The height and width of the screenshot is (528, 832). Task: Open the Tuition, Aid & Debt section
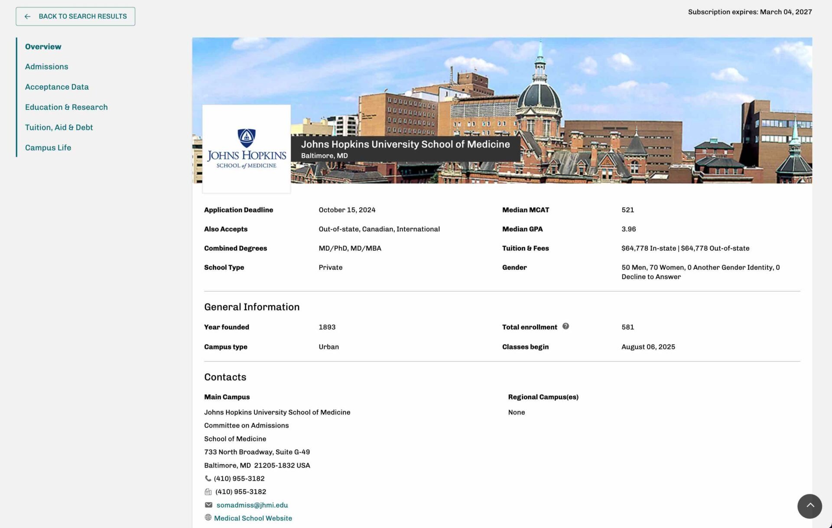pos(59,127)
